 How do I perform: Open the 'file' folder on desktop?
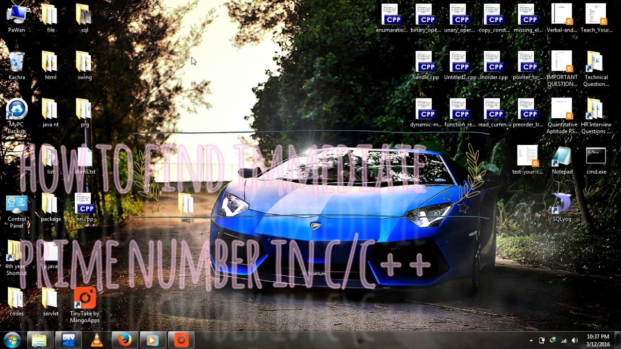pos(50,18)
